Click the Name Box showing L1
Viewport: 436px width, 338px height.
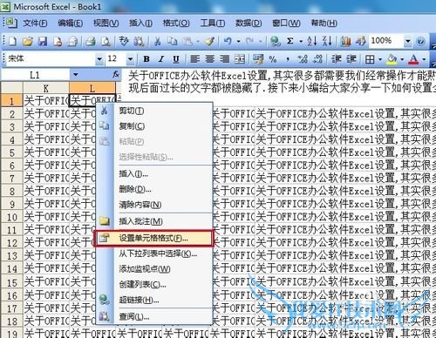(35, 75)
